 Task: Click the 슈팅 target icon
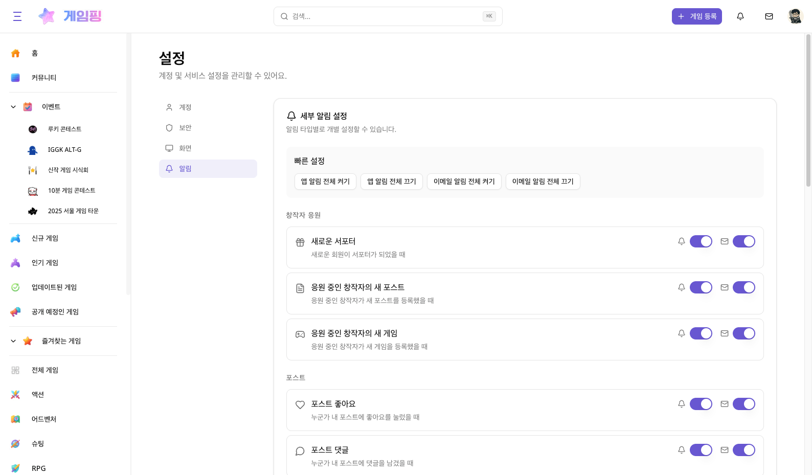pos(15,444)
